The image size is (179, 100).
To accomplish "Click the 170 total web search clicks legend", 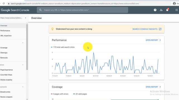I will click(63, 47).
